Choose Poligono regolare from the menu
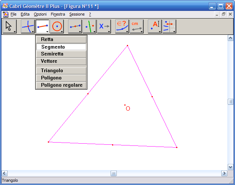Screen dimensions: 235x185 (61, 85)
